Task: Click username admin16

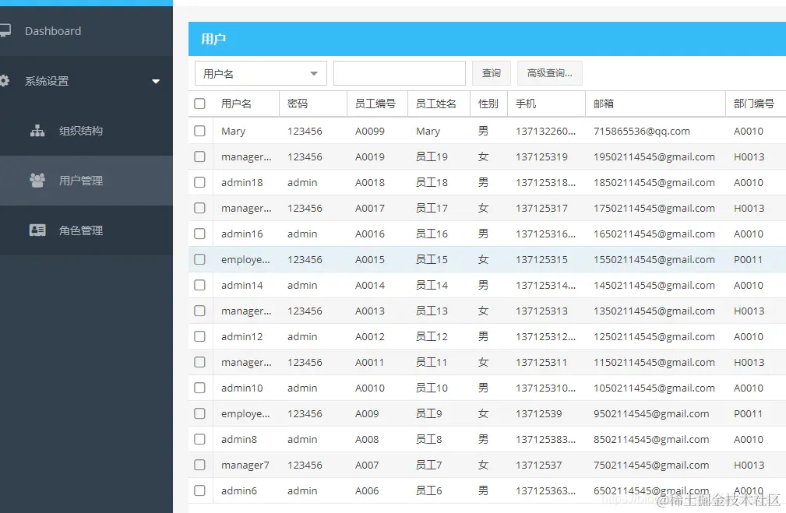Action: tap(241, 234)
